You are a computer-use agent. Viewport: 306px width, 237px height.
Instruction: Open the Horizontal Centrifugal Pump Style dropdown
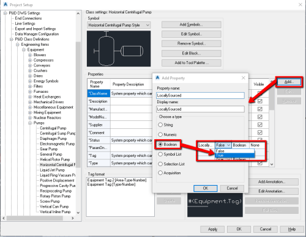[119, 25]
